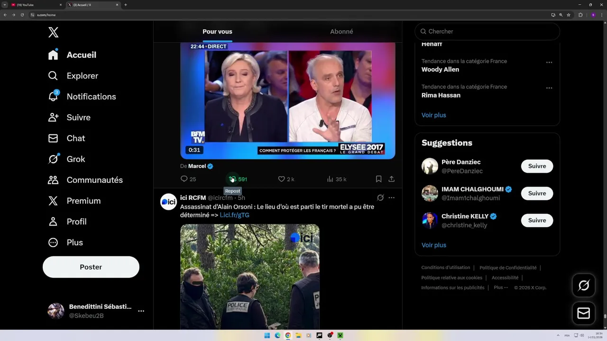
Task: Open account menu dots next to Benedittini
Action: 141,311
